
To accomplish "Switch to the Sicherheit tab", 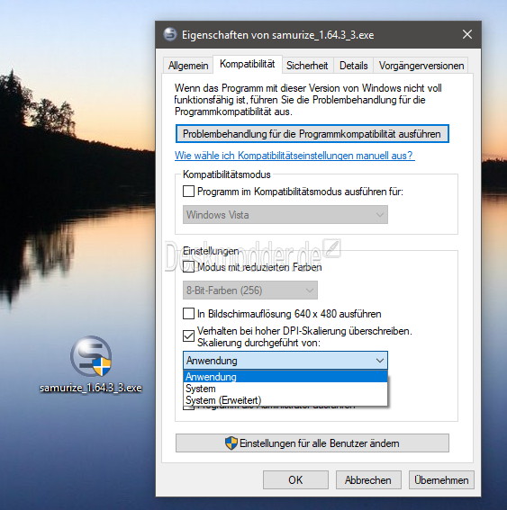I will (307, 66).
